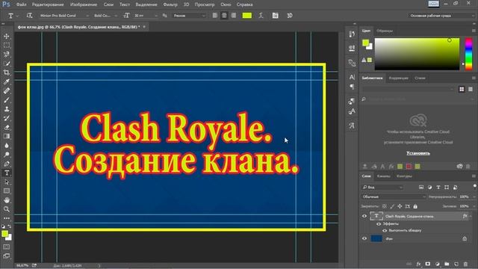Viewport: 478px width, 269px height.
Task: Select the Clone Stamp tool
Action: pos(7,109)
